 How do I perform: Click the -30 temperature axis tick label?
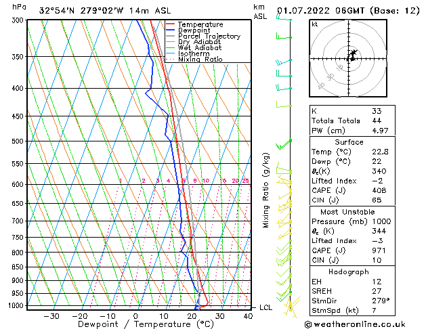[x=51, y=316]
